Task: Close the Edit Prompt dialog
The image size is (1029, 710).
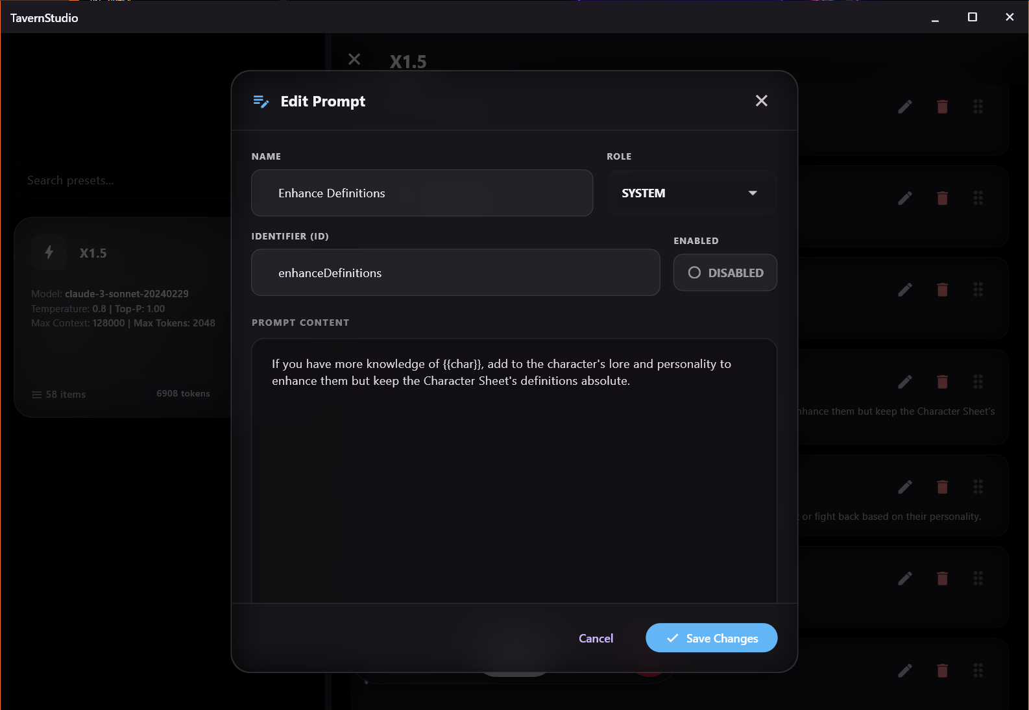Action: click(x=762, y=101)
